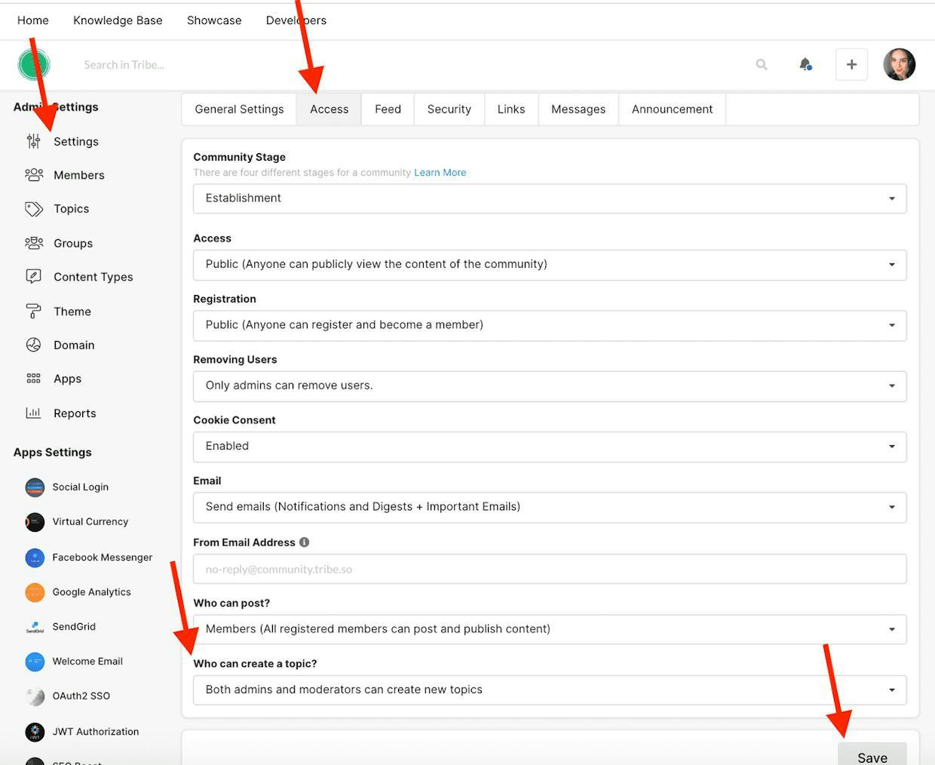The height and width of the screenshot is (765, 935).
Task: Open Knowledge Base in top navigation
Action: coord(118,20)
